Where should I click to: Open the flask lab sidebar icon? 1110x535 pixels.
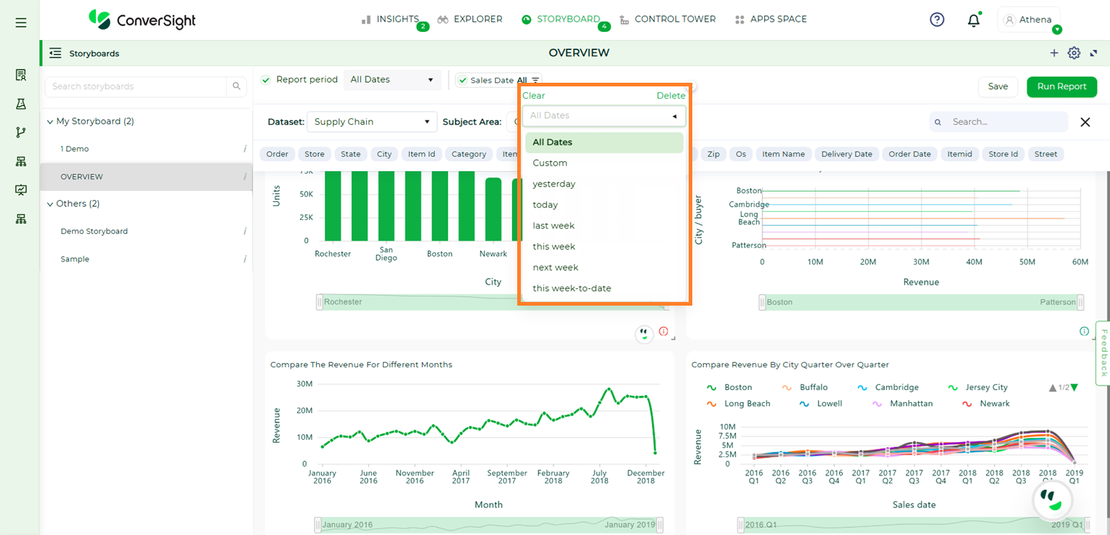[x=21, y=104]
